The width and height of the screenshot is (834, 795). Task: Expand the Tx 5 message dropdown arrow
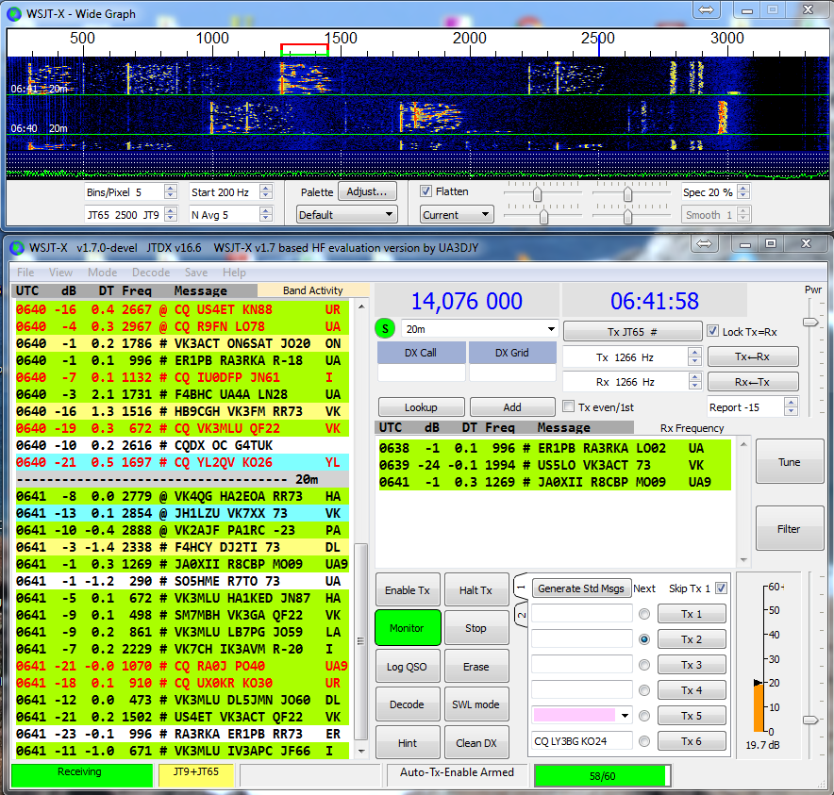tap(625, 716)
